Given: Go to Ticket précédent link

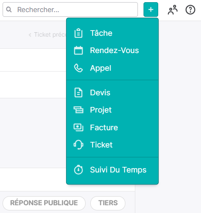Looking at the screenshot, I should pyautogui.click(x=48, y=34).
